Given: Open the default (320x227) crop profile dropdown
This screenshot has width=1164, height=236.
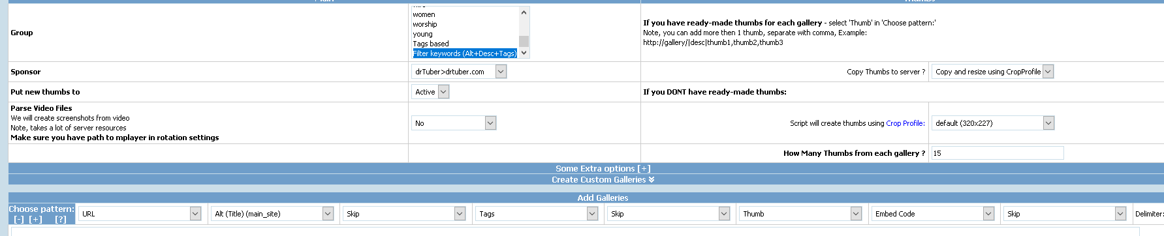Looking at the screenshot, I should coord(992,123).
